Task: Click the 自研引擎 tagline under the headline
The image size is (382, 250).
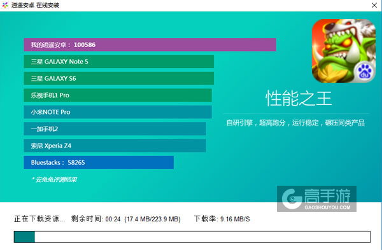Action: [x=295, y=123]
